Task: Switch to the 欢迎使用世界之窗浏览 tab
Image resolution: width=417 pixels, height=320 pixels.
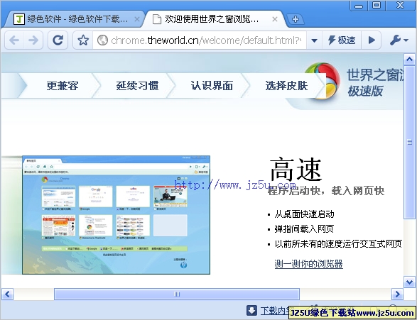Action: tap(212, 19)
